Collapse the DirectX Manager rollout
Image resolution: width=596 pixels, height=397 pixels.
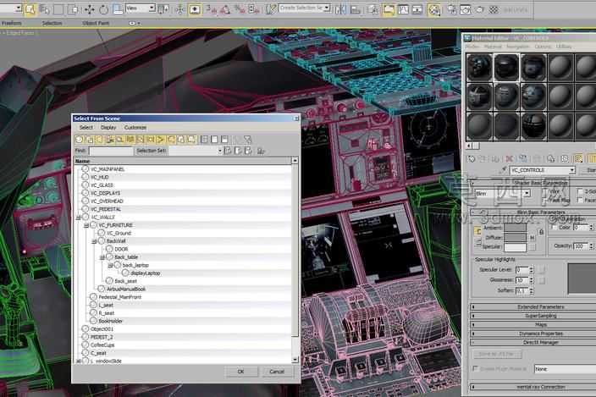click(533, 342)
